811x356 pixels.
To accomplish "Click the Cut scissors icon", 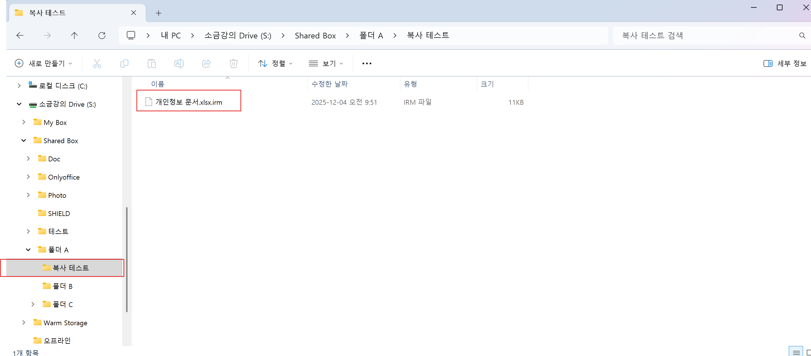I will click(x=97, y=63).
